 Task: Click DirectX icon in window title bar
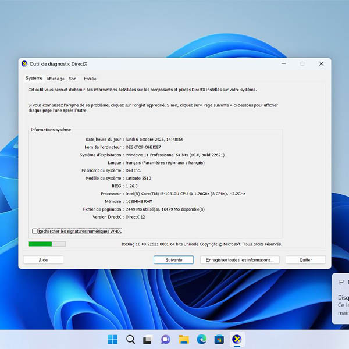click(24, 64)
